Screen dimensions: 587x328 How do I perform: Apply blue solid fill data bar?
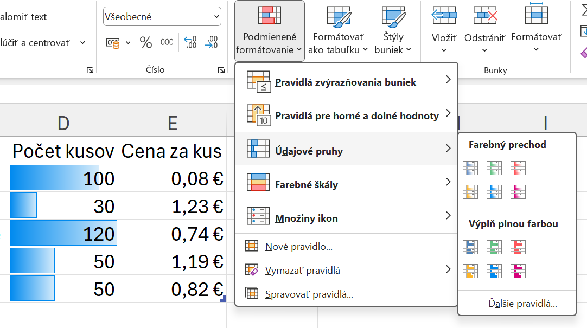(470, 247)
